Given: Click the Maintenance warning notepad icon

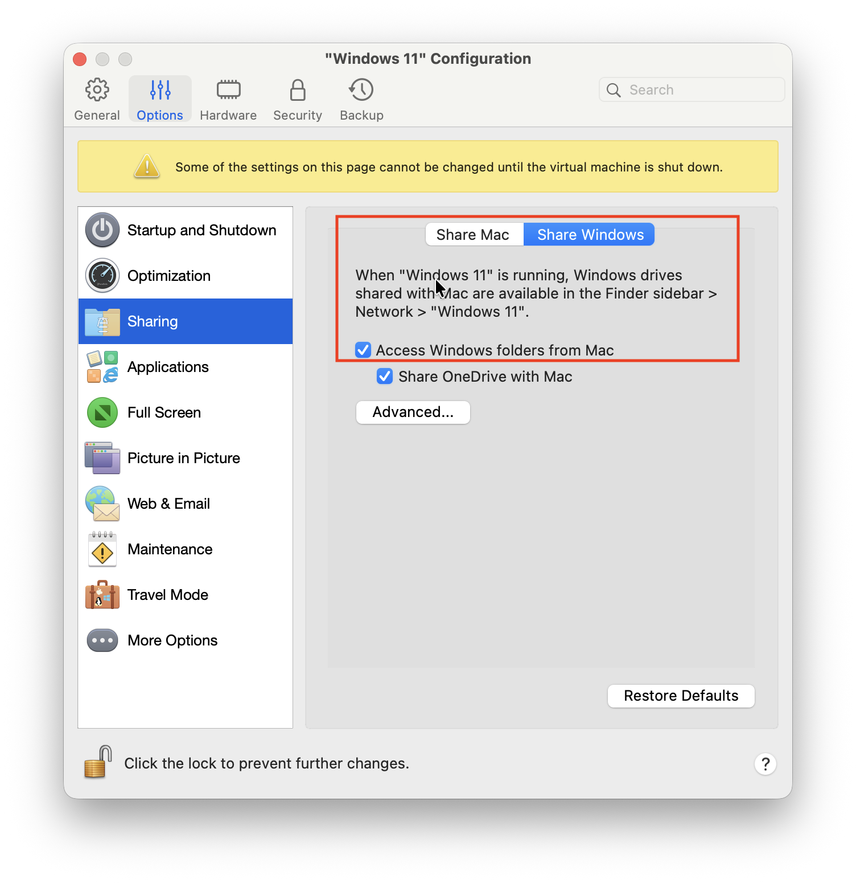Looking at the screenshot, I should click(102, 549).
